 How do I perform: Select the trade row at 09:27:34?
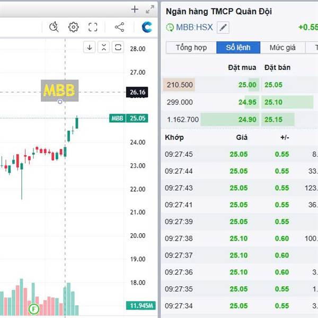point(240,306)
